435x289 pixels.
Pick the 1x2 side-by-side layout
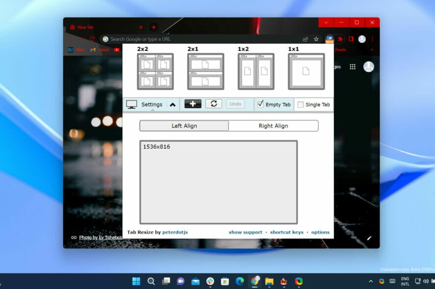(256, 72)
